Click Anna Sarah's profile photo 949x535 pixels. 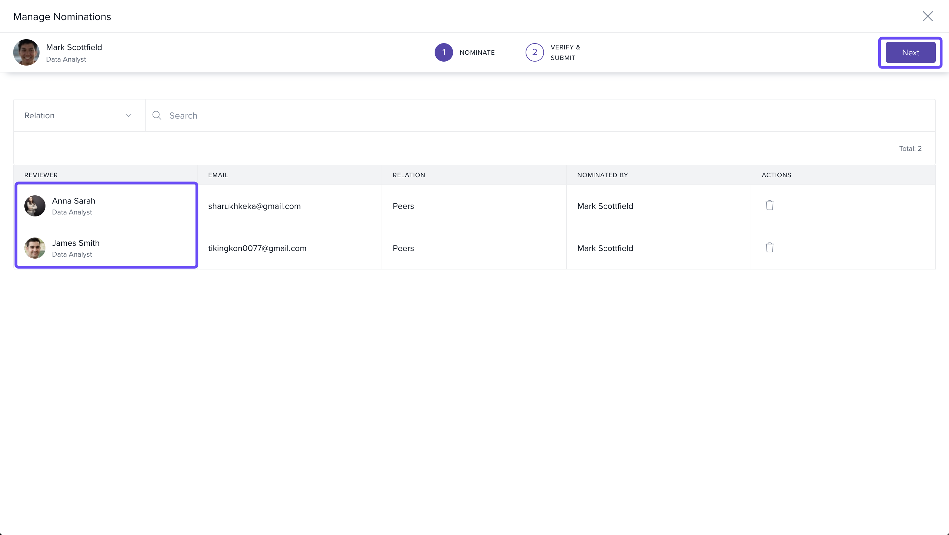35,206
